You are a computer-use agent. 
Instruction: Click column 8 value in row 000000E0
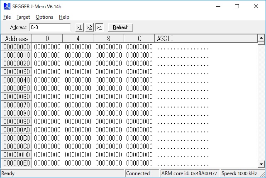pyautogui.click(x=109, y=163)
